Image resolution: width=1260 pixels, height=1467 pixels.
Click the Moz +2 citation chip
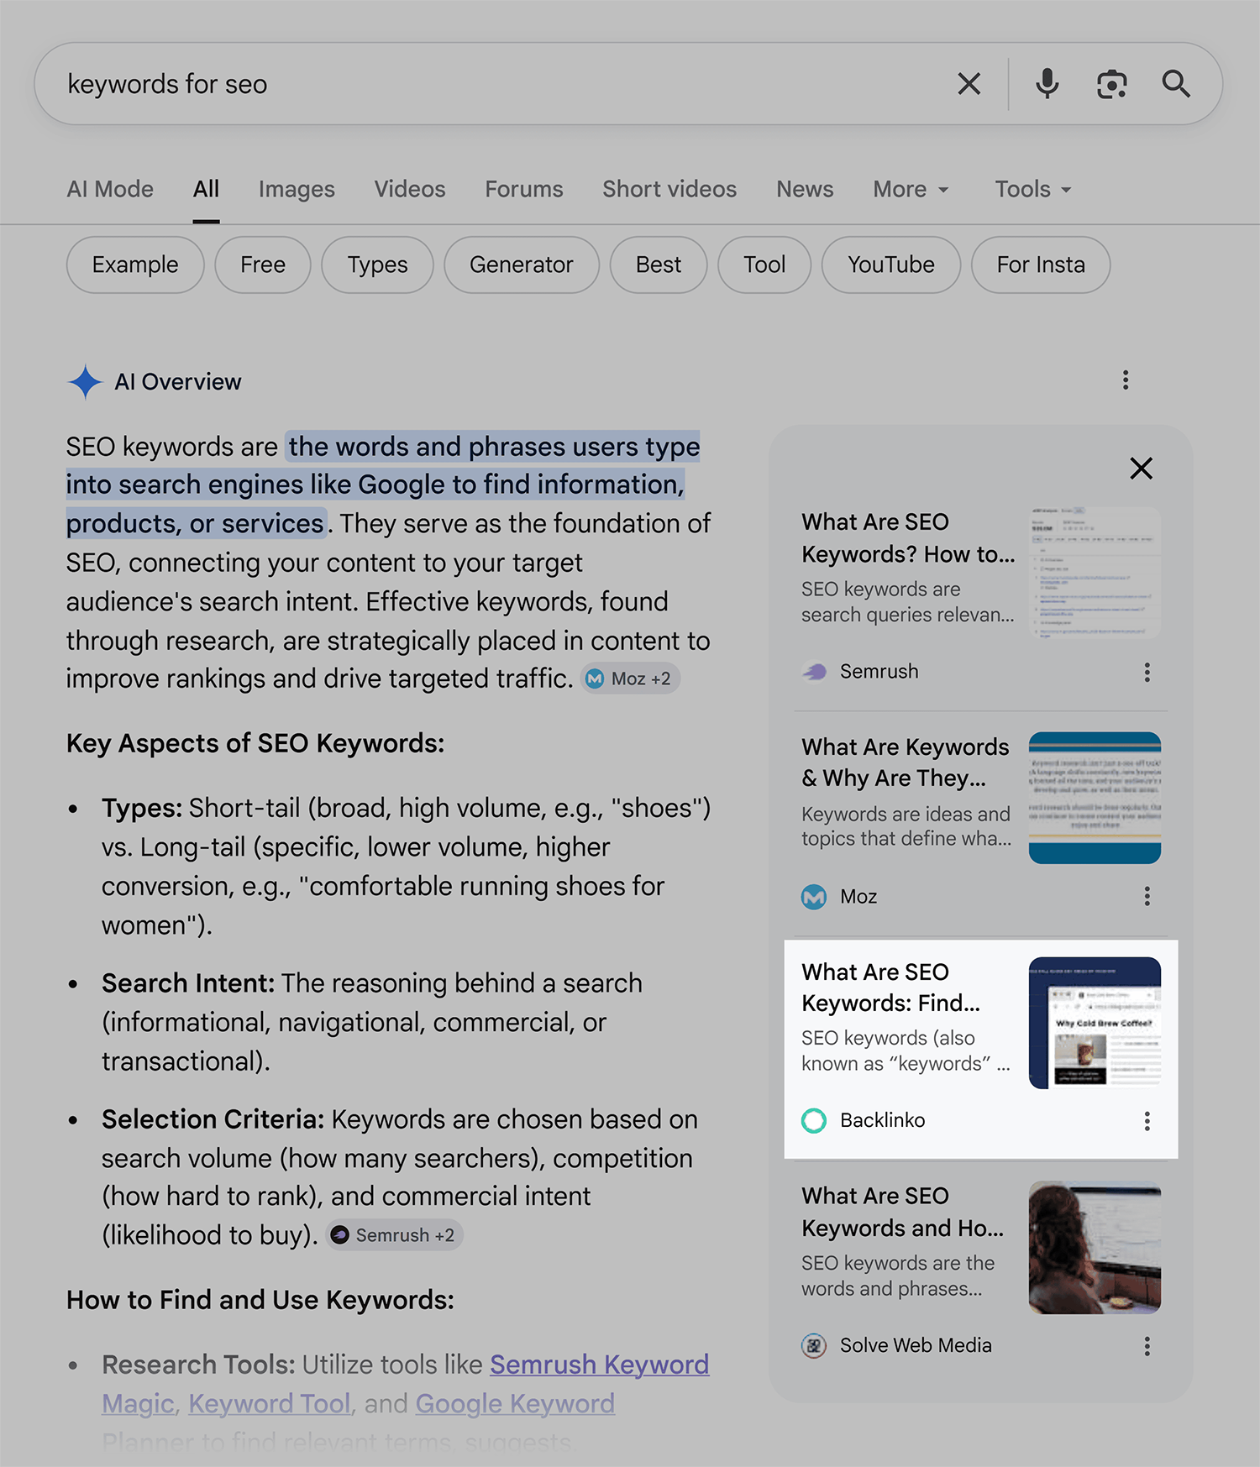pos(630,678)
